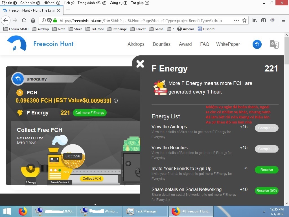
Task: Click Receive (0/2) for Social Networking
Action: coord(266,191)
